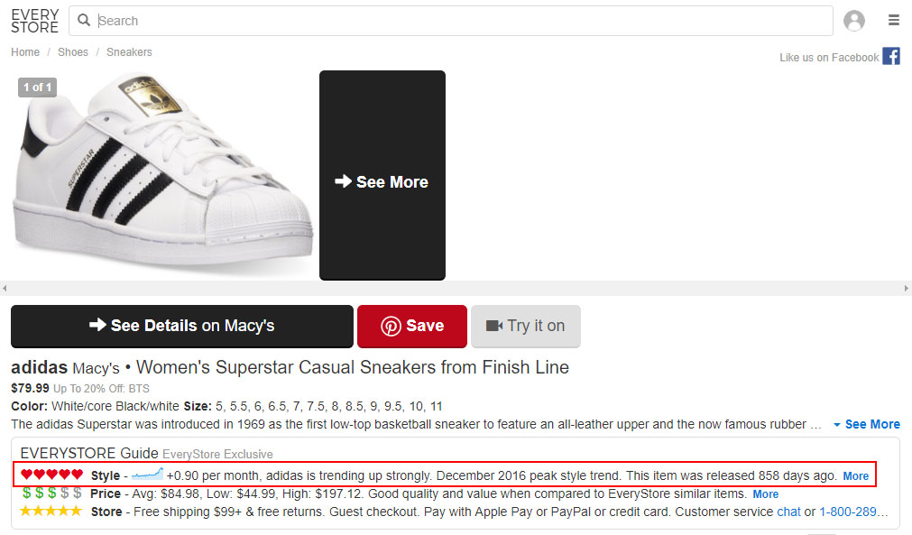This screenshot has height=535, width=912.
Task: Click the red hearts Style rating
Action: coord(51,475)
